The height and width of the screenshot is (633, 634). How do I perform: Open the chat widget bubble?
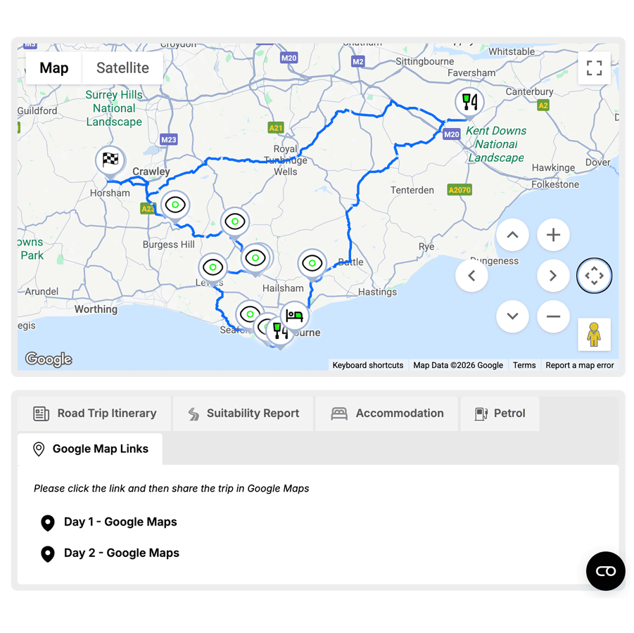click(605, 571)
